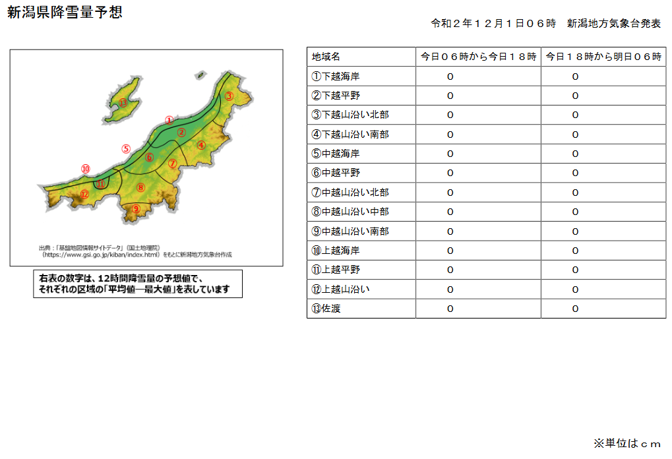Select the forecast explanation box below the map

[x=136, y=283]
